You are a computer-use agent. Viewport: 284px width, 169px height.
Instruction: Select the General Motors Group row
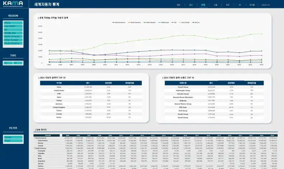coord(214,104)
